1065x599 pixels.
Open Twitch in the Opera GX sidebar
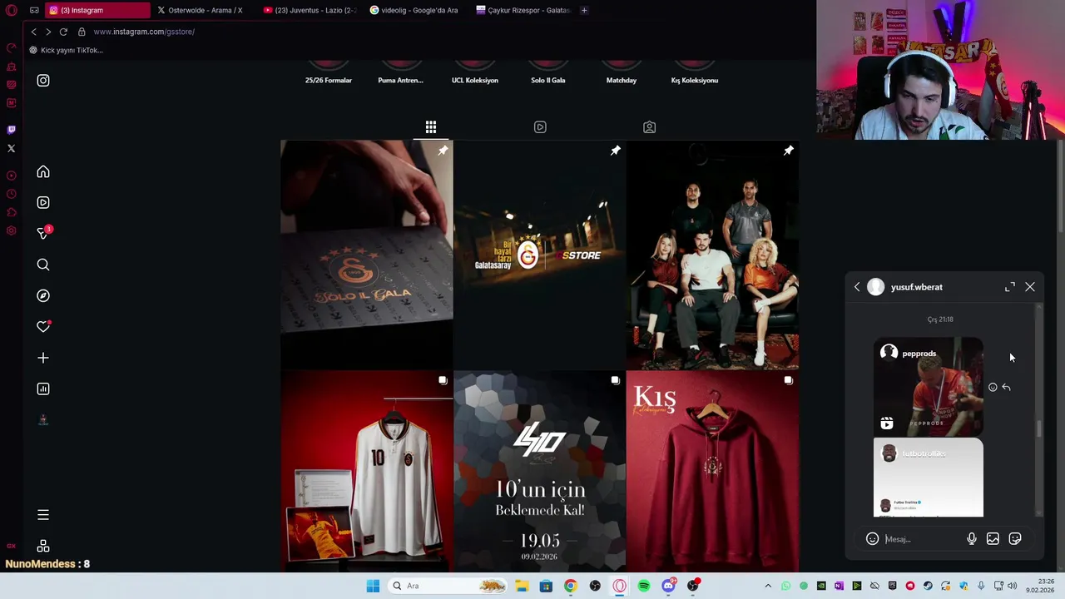pyautogui.click(x=11, y=130)
